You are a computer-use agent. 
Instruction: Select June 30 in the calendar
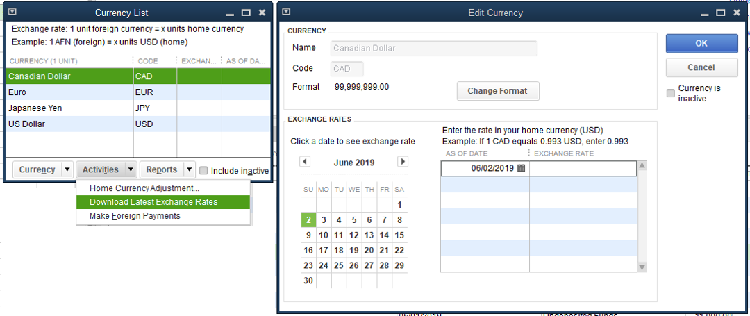click(x=308, y=281)
